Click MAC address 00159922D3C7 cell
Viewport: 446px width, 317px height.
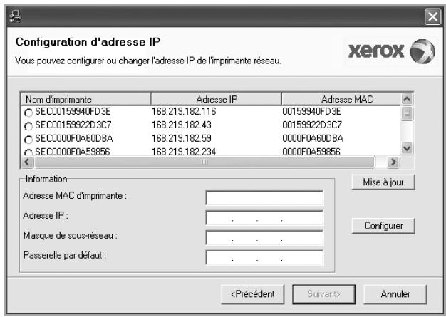pos(312,125)
